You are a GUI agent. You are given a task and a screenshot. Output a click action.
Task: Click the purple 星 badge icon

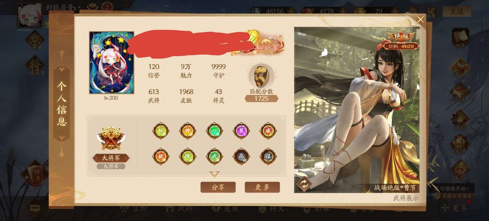click(x=241, y=131)
